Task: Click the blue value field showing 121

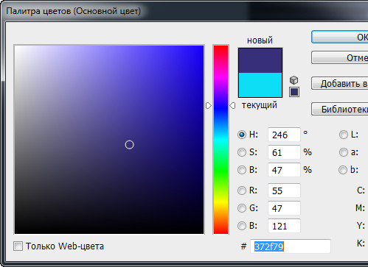Action: tap(284, 226)
